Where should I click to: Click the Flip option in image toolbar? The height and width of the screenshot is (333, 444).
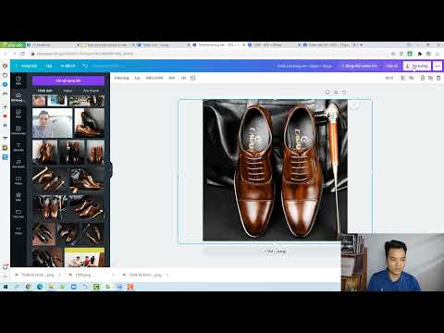pos(183,78)
